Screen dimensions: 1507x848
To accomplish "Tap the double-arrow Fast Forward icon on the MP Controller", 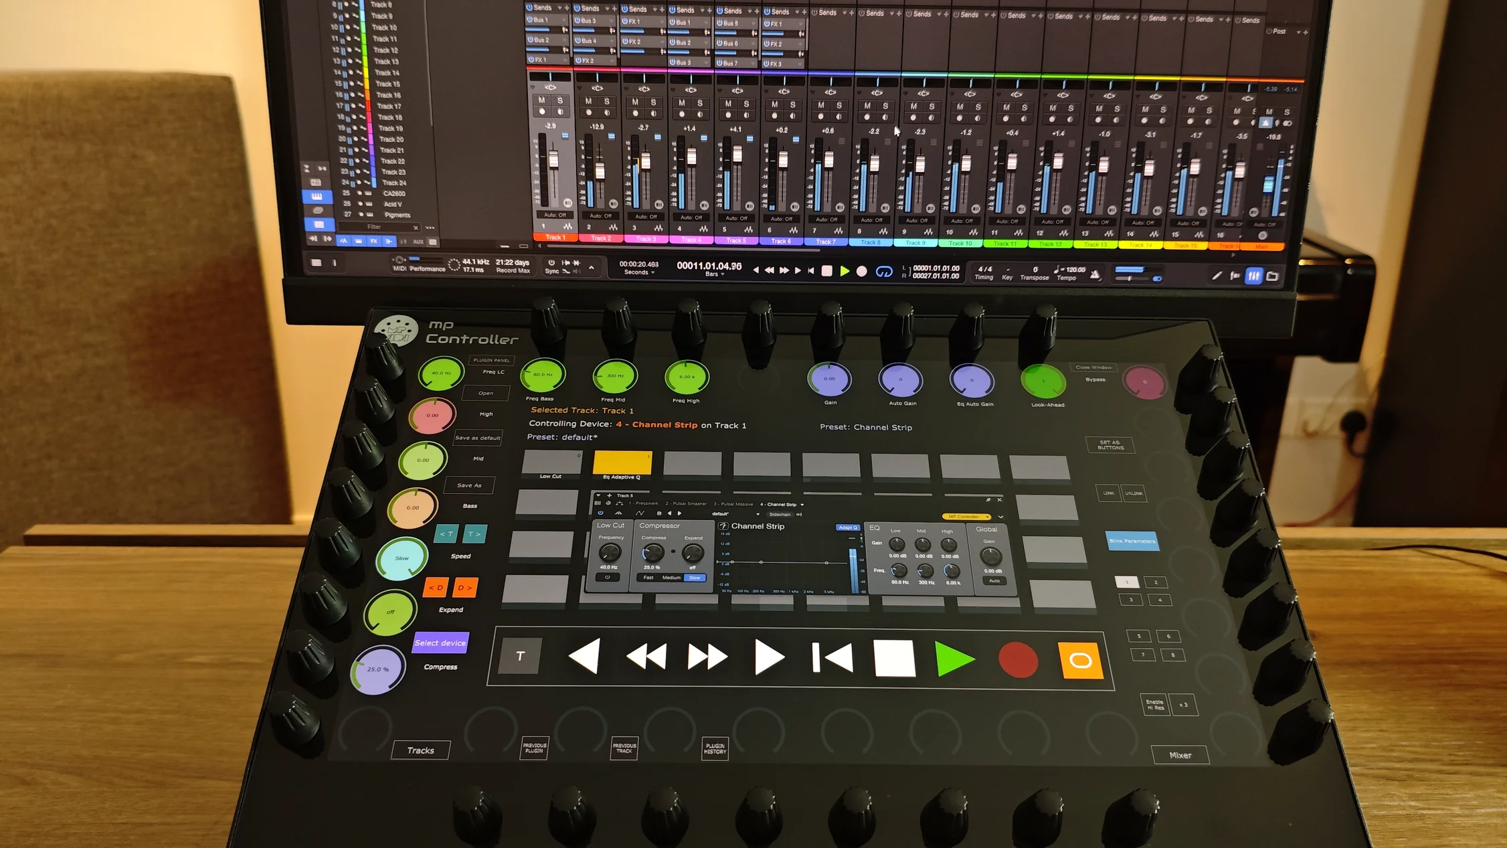I will click(x=707, y=657).
